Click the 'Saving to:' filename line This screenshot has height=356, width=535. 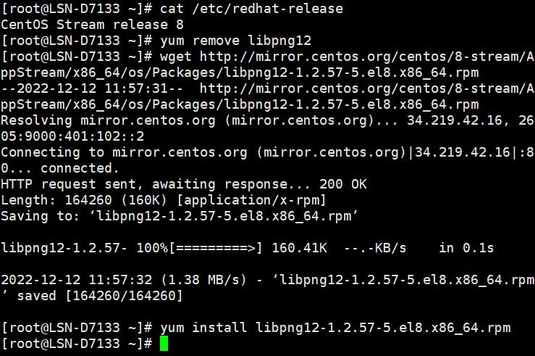(180, 216)
